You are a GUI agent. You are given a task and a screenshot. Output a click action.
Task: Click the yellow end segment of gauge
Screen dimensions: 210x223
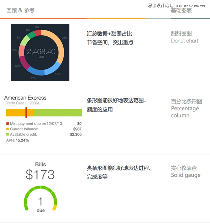[x=55, y=208]
